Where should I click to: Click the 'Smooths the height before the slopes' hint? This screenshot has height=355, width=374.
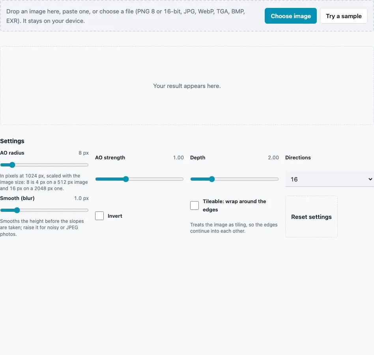[x=42, y=228]
